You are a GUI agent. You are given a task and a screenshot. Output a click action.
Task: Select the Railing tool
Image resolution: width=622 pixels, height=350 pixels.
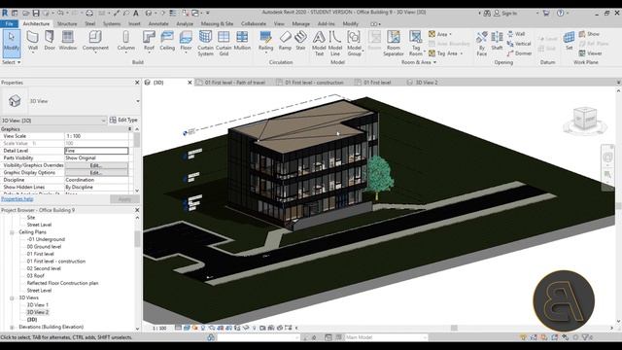click(x=265, y=41)
